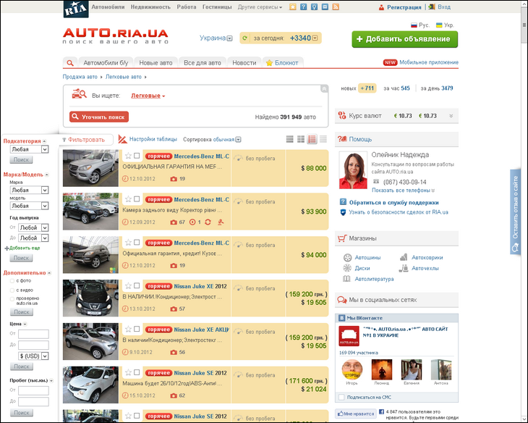Click the exchange arrows icon on $93 900 listing

(x=208, y=222)
